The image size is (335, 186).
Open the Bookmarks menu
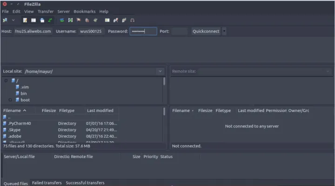[x=85, y=12]
